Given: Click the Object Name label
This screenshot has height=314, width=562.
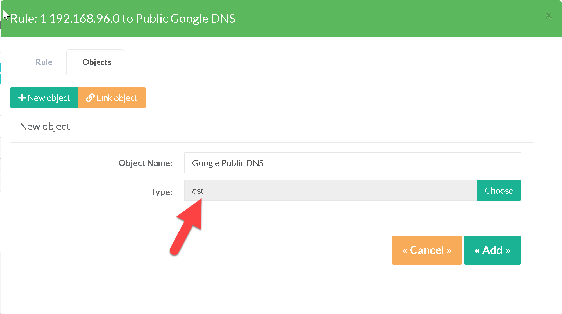Looking at the screenshot, I should tap(145, 163).
